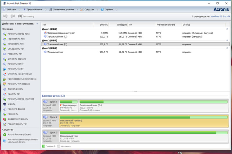This screenshot has height=154, width=232.
Task: Select Диск 3 'Локальный том' row
Action: (135, 52)
